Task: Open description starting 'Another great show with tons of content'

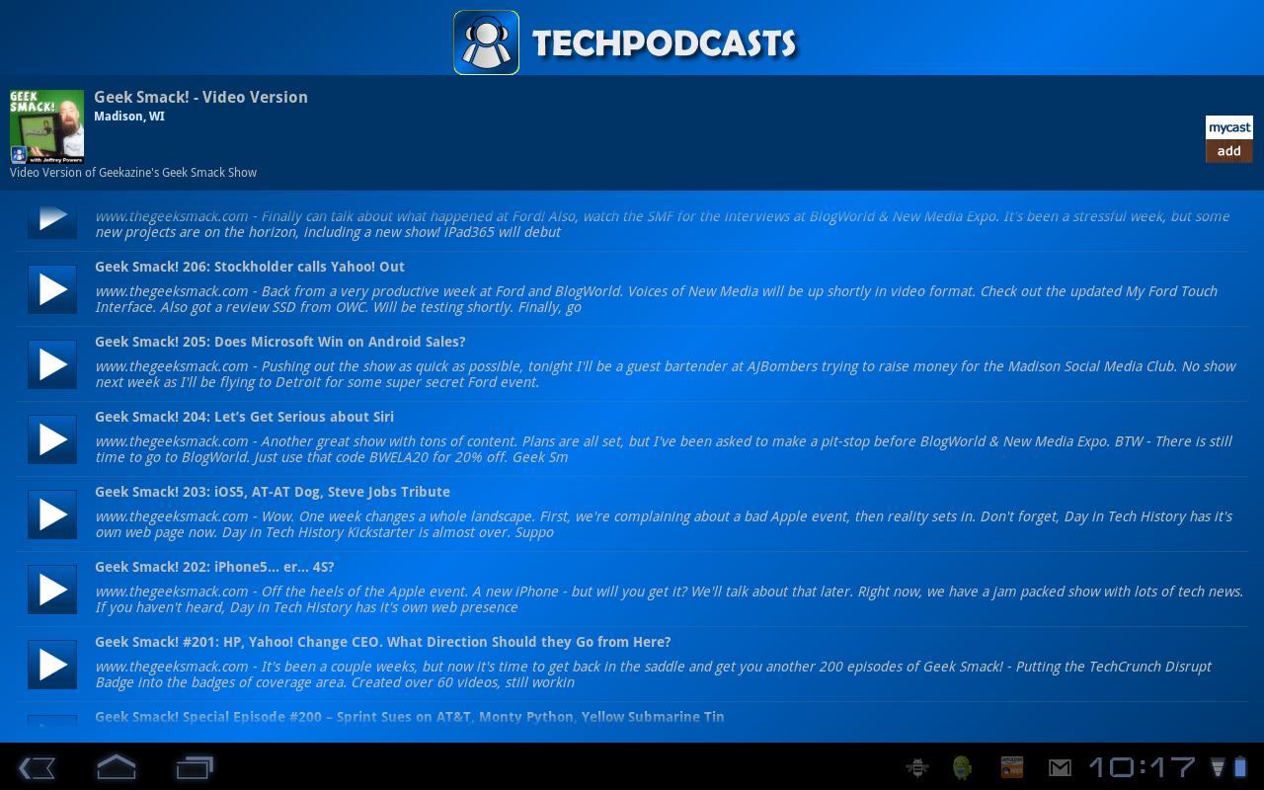Action: point(664,449)
